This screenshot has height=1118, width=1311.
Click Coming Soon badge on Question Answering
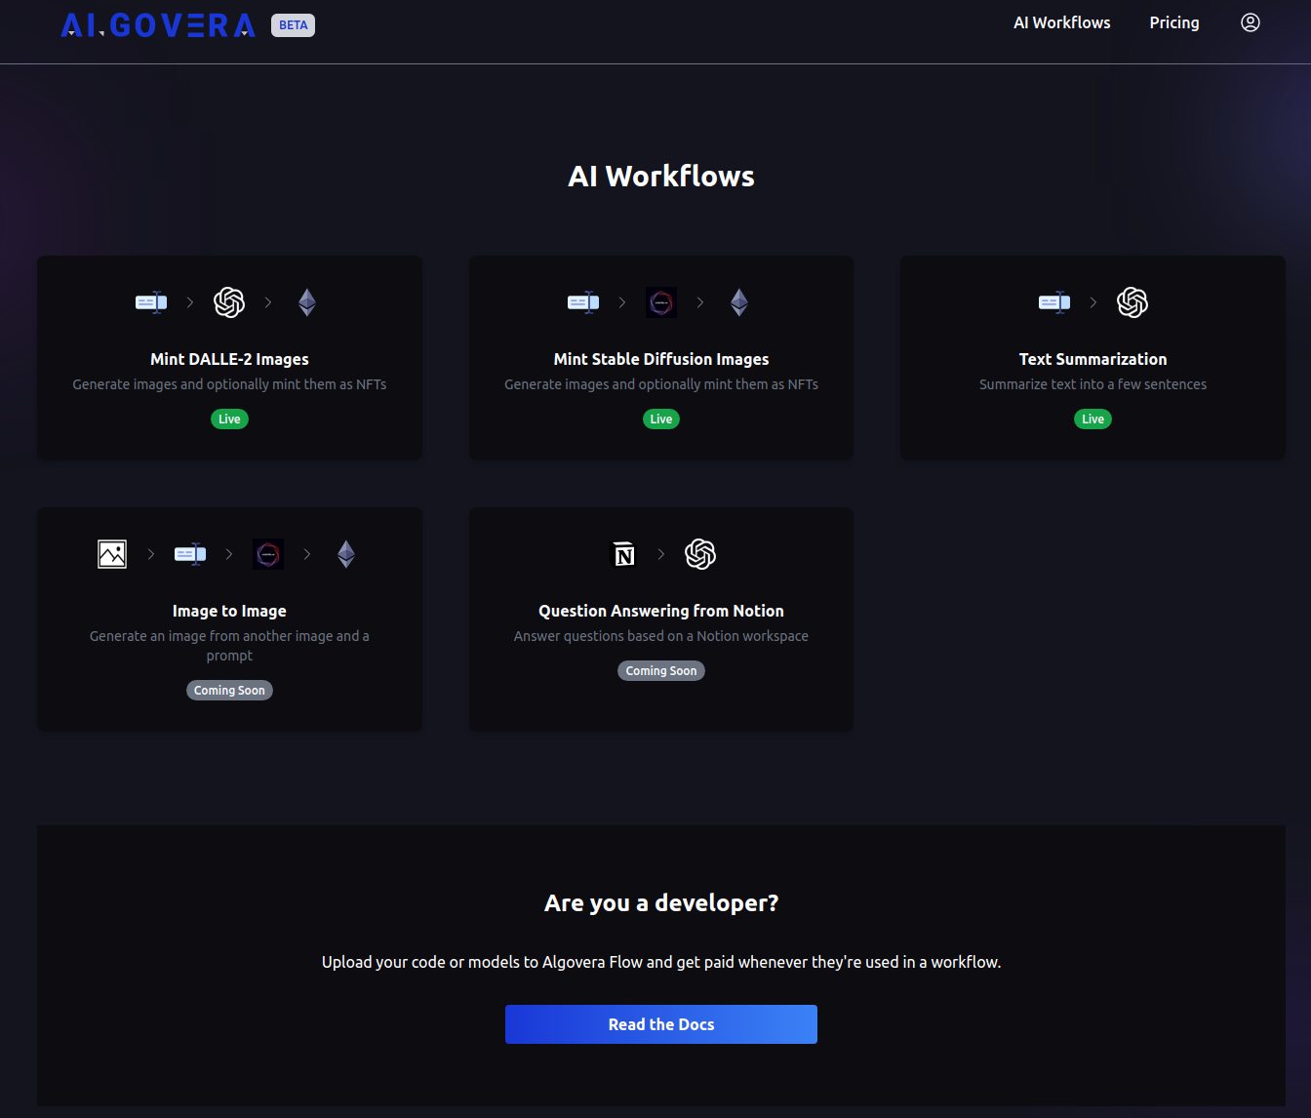click(x=661, y=671)
